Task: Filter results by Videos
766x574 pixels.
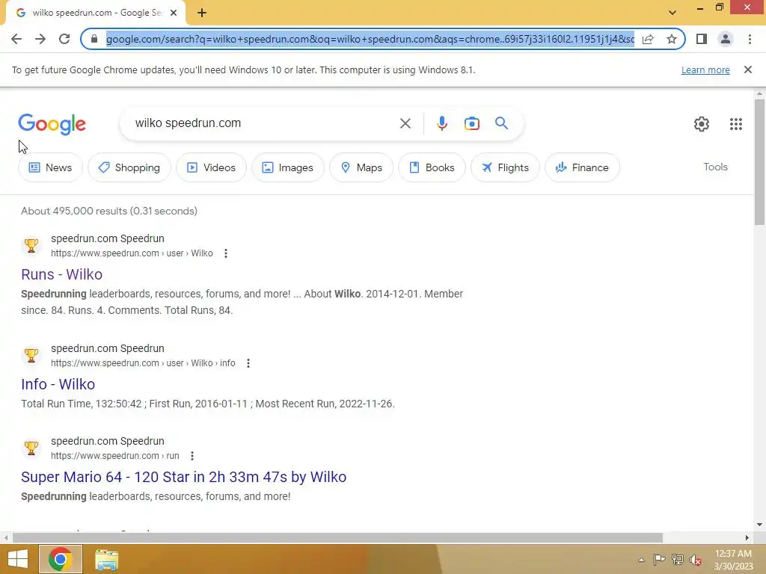Action: pyautogui.click(x=211, y=167)
